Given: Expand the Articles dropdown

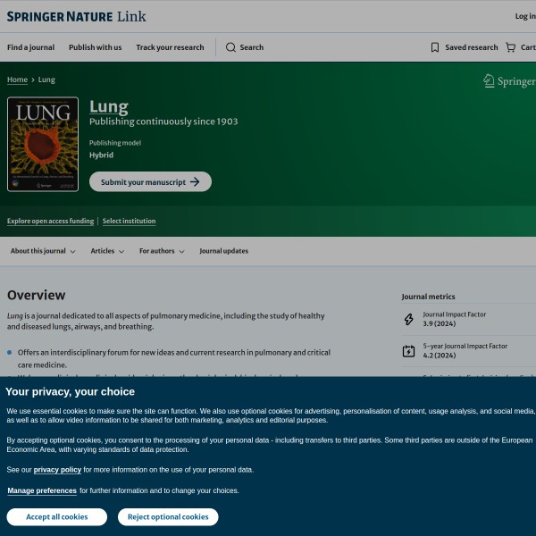Looking at the screenshot, I should click(x=107, y=251).
